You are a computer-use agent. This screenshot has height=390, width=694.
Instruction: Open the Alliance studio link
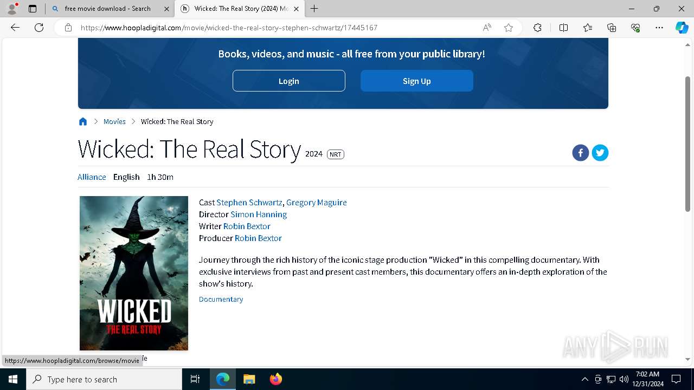pyautogui.click(x=92, y=177)
